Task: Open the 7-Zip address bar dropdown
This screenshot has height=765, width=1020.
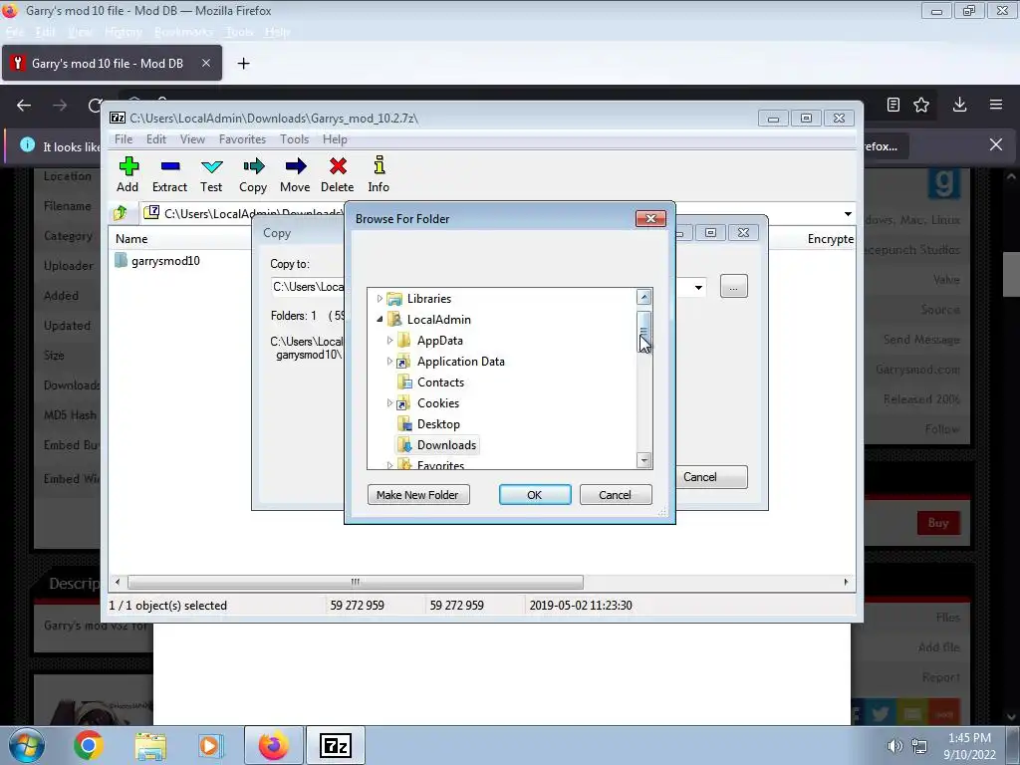Action: point(848,213)
